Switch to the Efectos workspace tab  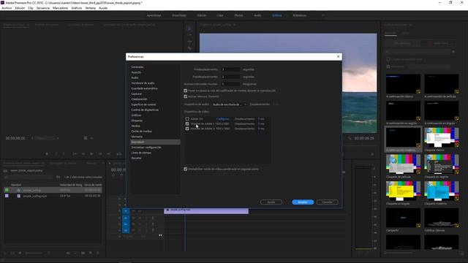pyautogui.click(x=238, y=15)
